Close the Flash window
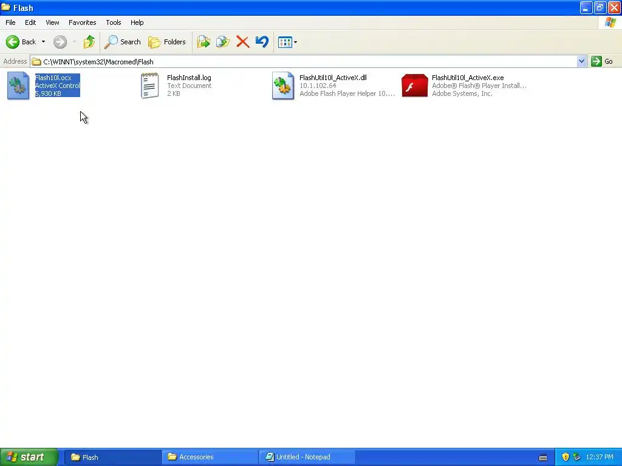Screen dimensions: 622x466 [x=614, y=7]
